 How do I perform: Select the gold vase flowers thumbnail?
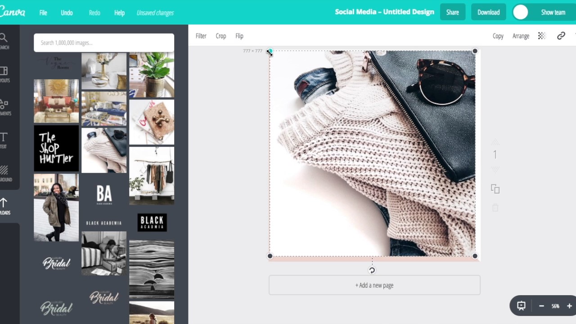coord(104,71)
